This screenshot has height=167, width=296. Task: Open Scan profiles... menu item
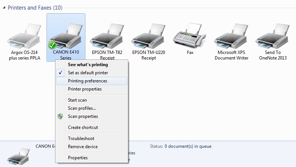click(x=82, y=108)
